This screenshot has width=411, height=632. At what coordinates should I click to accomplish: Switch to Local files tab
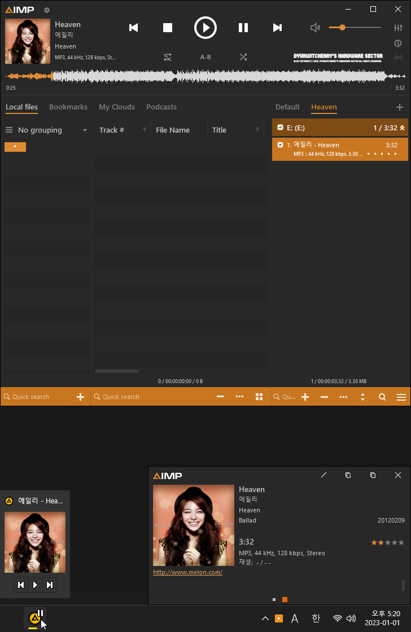[x=22, y=107]
